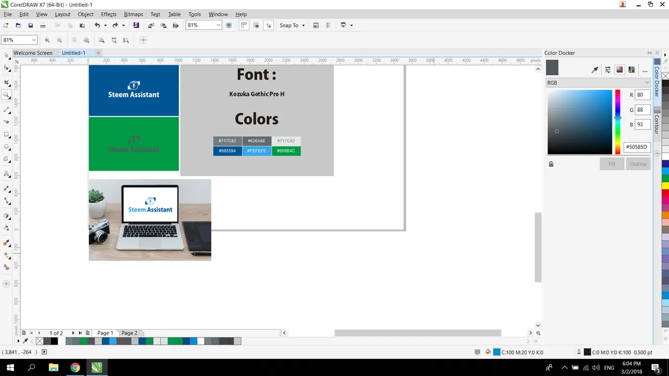Expand the Redo history arrow
The height and width of the screenshot is (376, 669).
tap(123, 25)
